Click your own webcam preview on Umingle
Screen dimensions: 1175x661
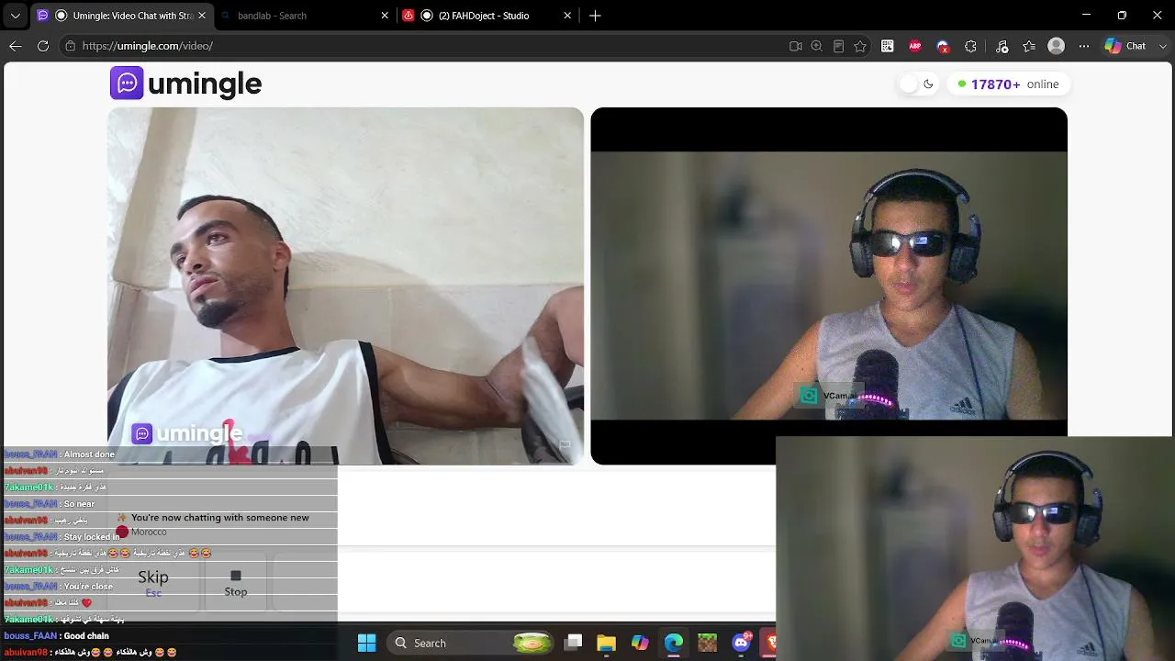[x=829, y=286]
